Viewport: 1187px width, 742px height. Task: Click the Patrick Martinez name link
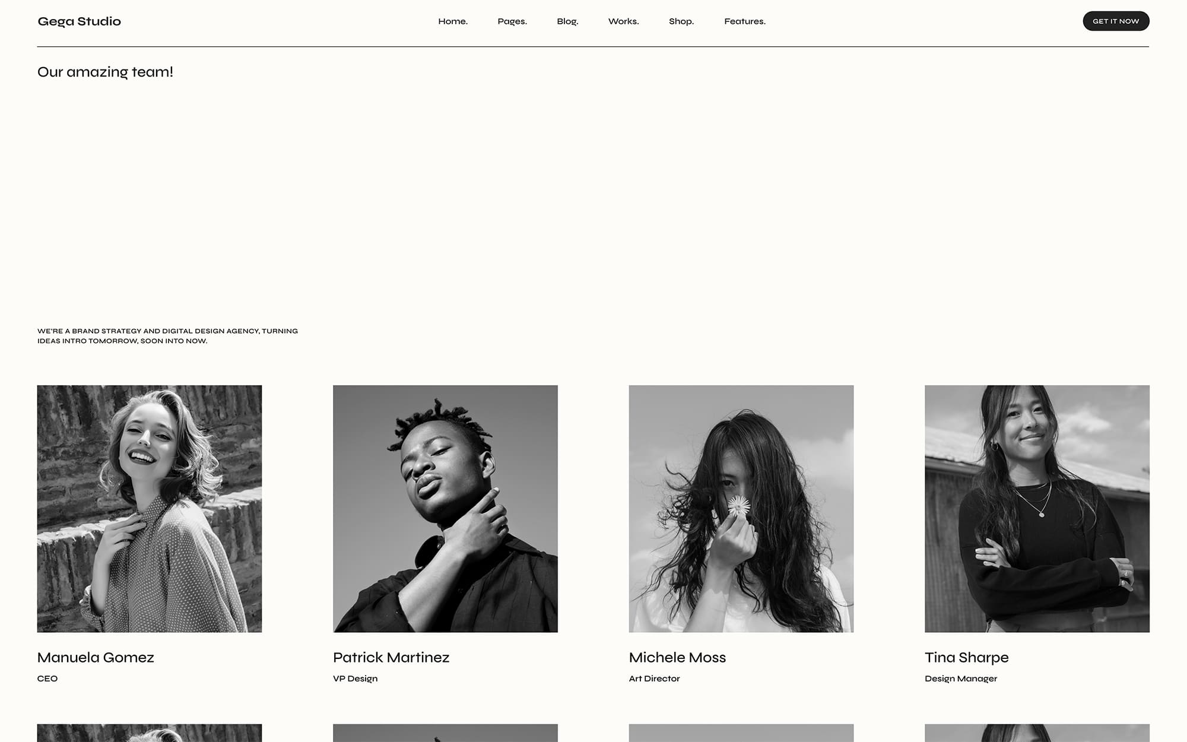[x=391, y=657]
